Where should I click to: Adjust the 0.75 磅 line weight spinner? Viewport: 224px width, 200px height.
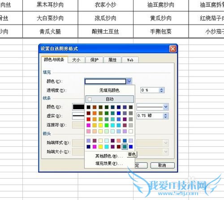click(165, 116)
